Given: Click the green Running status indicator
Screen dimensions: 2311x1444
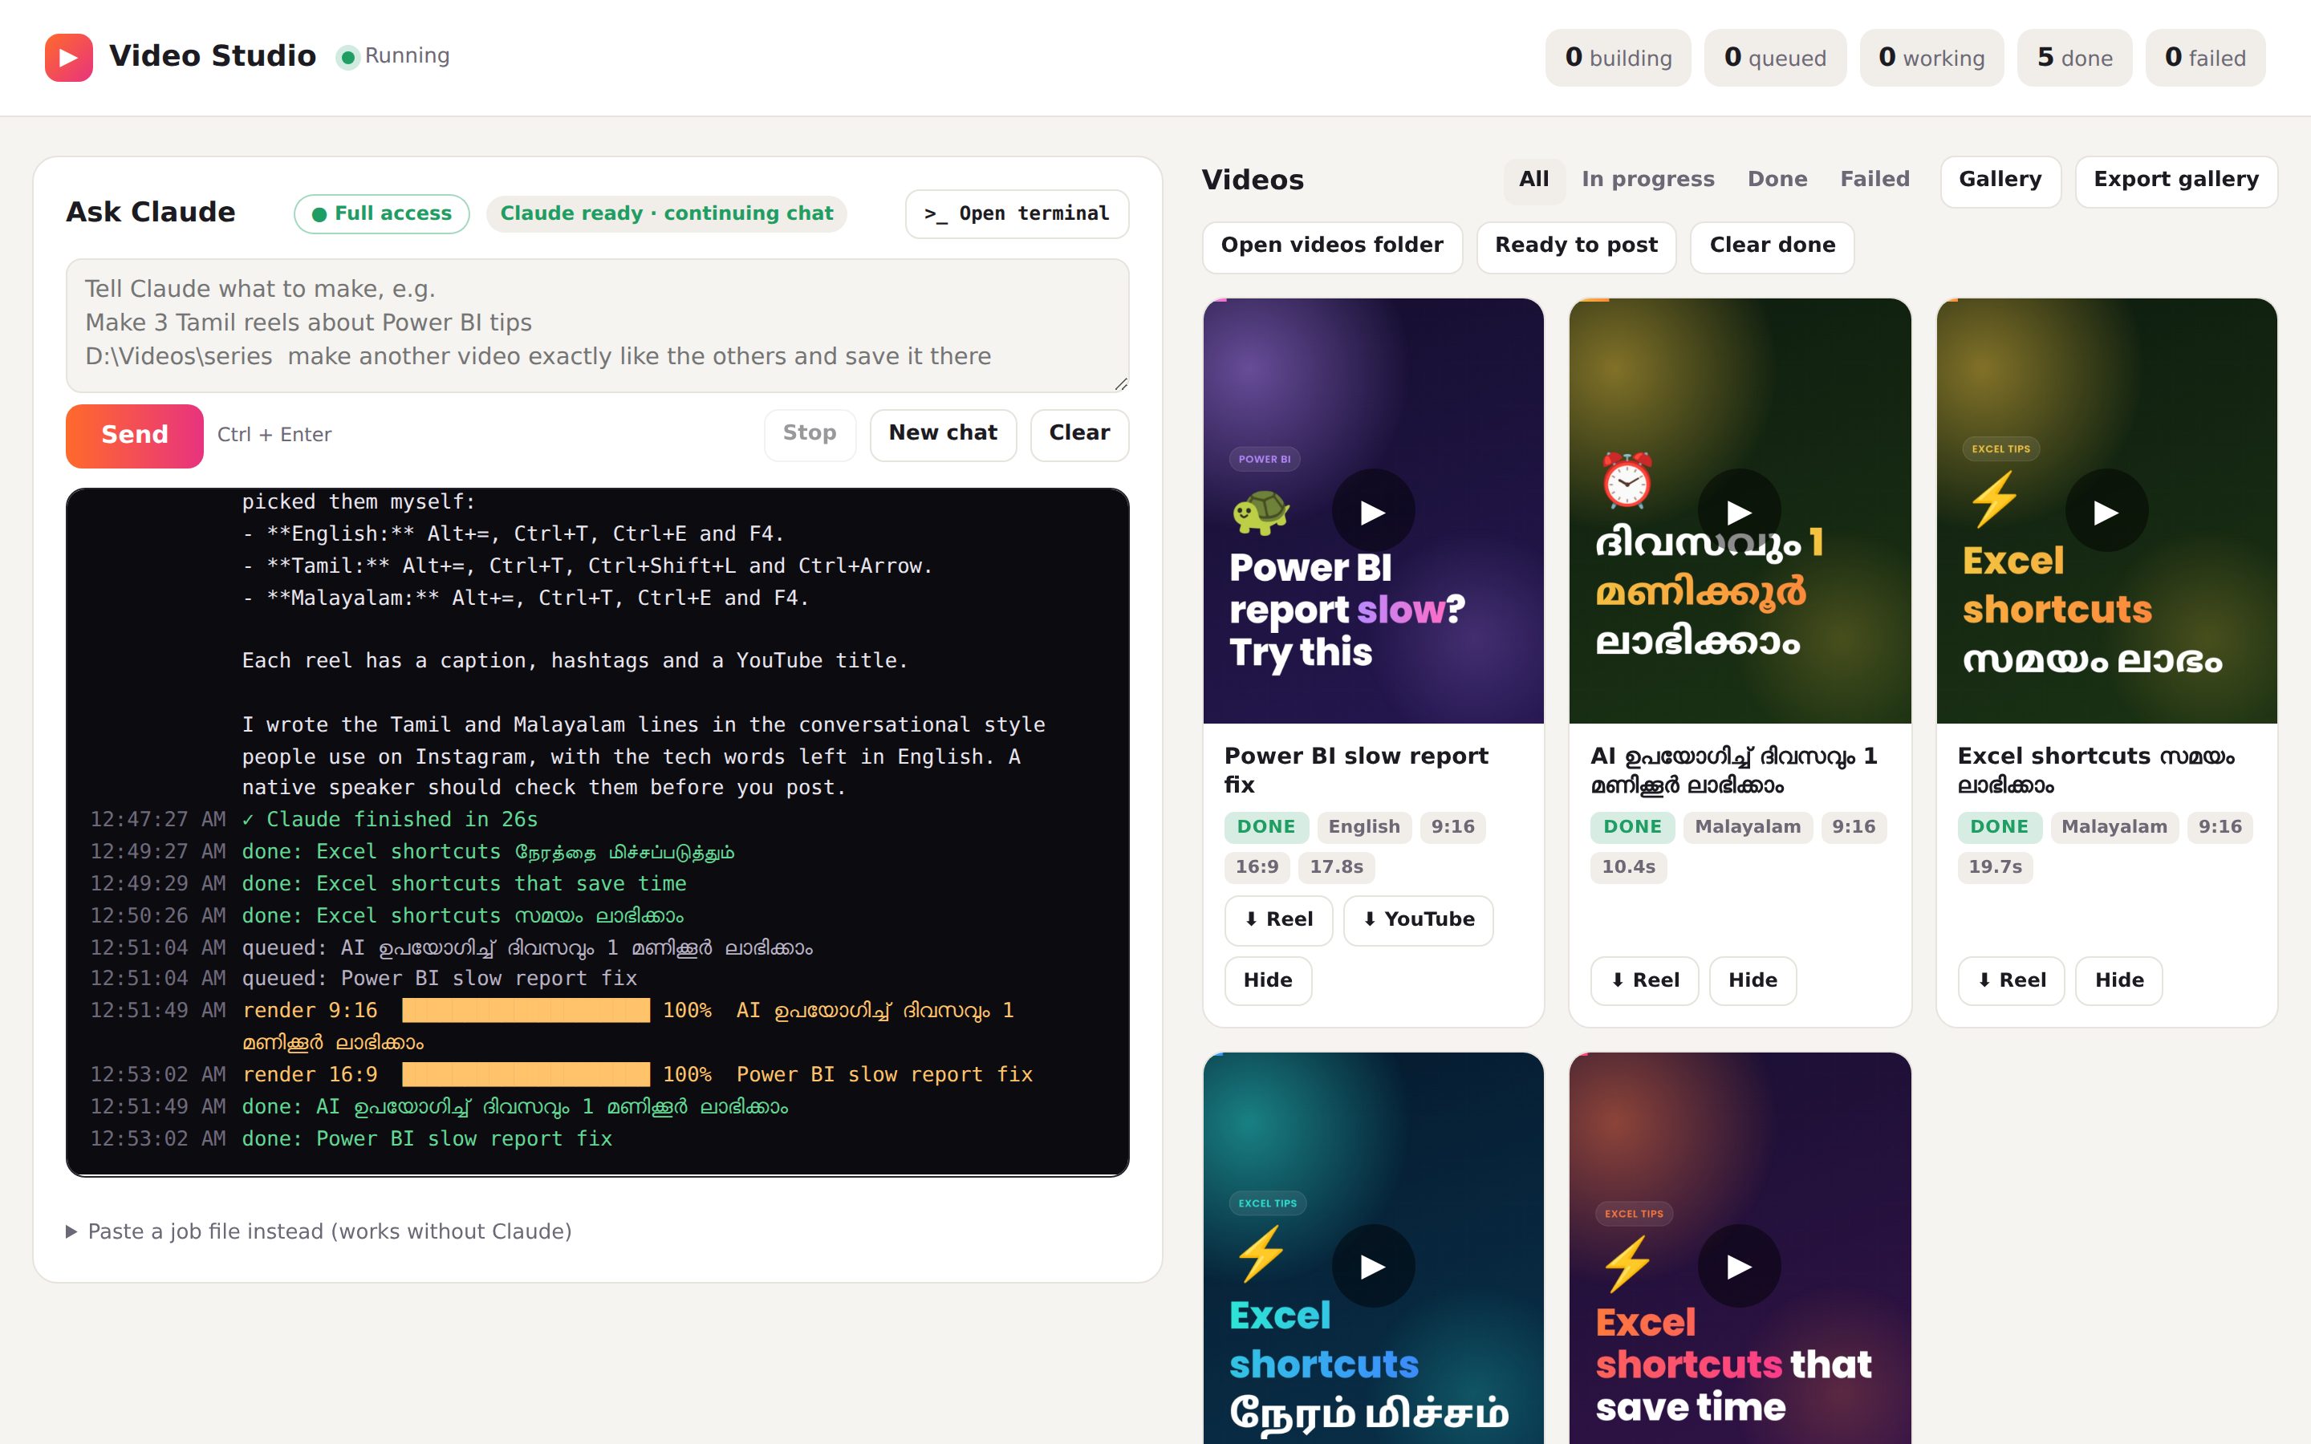Looking at the screenshot, I should coord(347,57).
